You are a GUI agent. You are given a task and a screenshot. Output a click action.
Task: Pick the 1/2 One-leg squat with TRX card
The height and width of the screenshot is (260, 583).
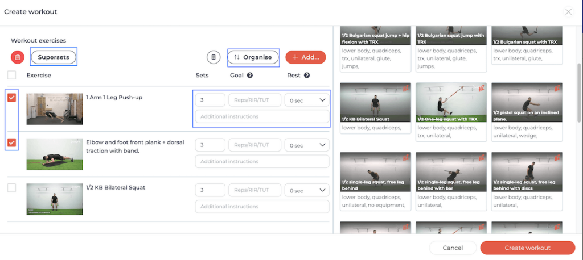click(x=450, y=104)
